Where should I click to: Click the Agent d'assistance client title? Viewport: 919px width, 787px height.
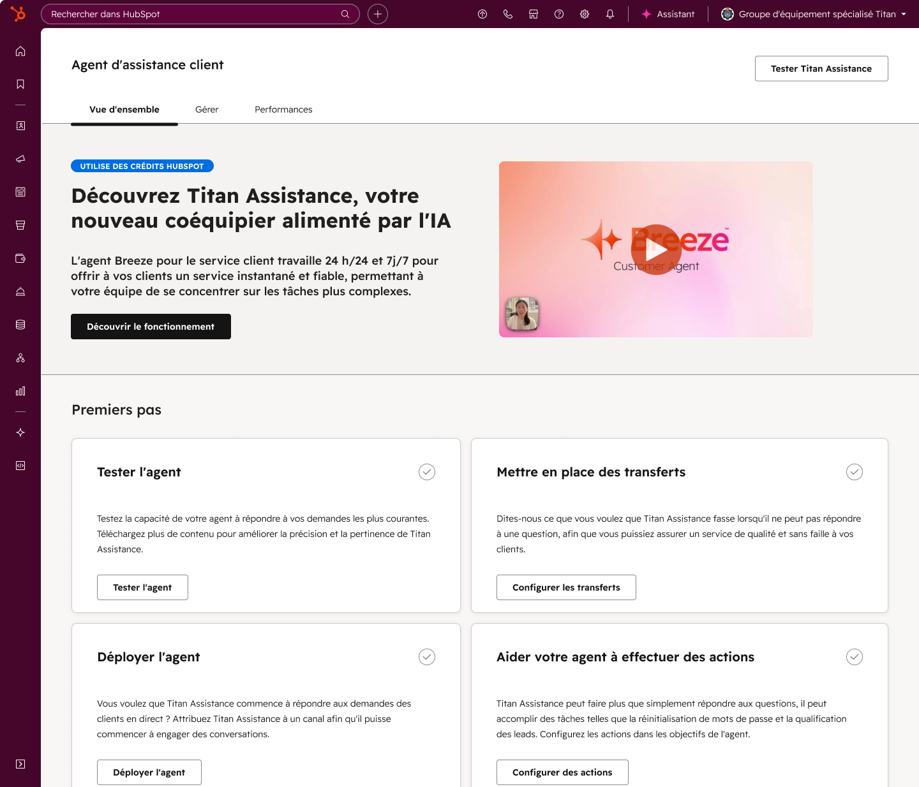click(x=147, y=65)
